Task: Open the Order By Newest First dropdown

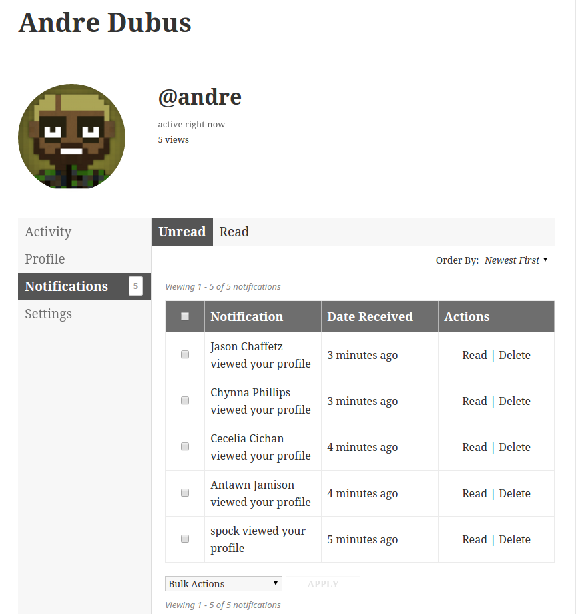Action: 516,260
